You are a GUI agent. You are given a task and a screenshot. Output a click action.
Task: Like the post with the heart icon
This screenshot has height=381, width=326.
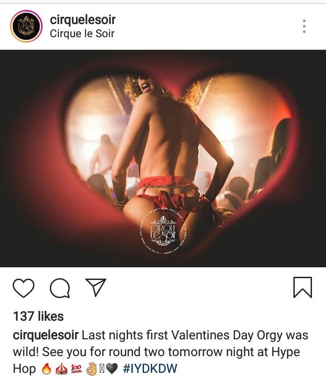pyautogui.click(x=24, y=288)
